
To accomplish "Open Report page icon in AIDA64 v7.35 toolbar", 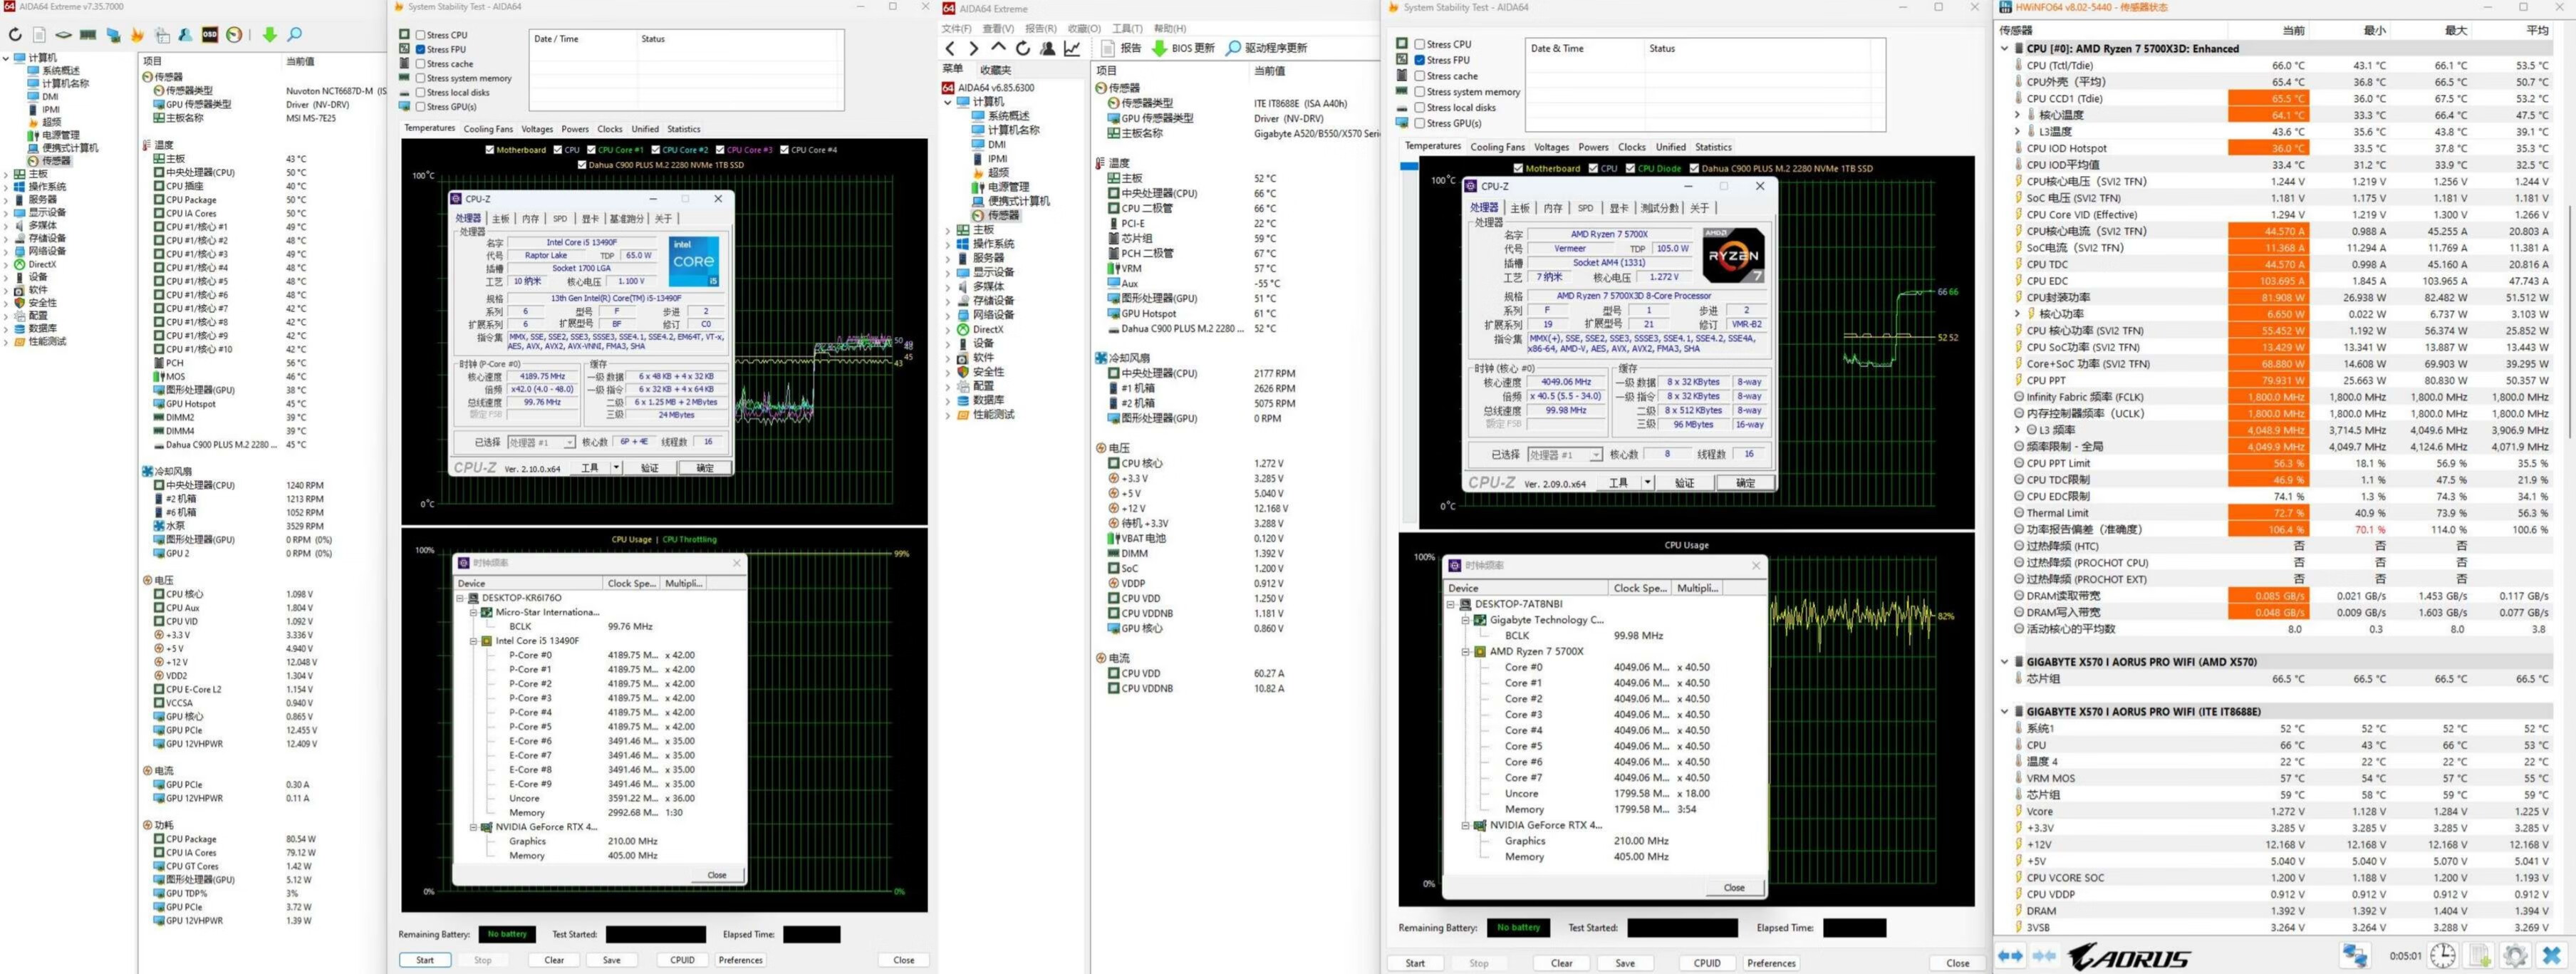I will (x=40, y=35).
